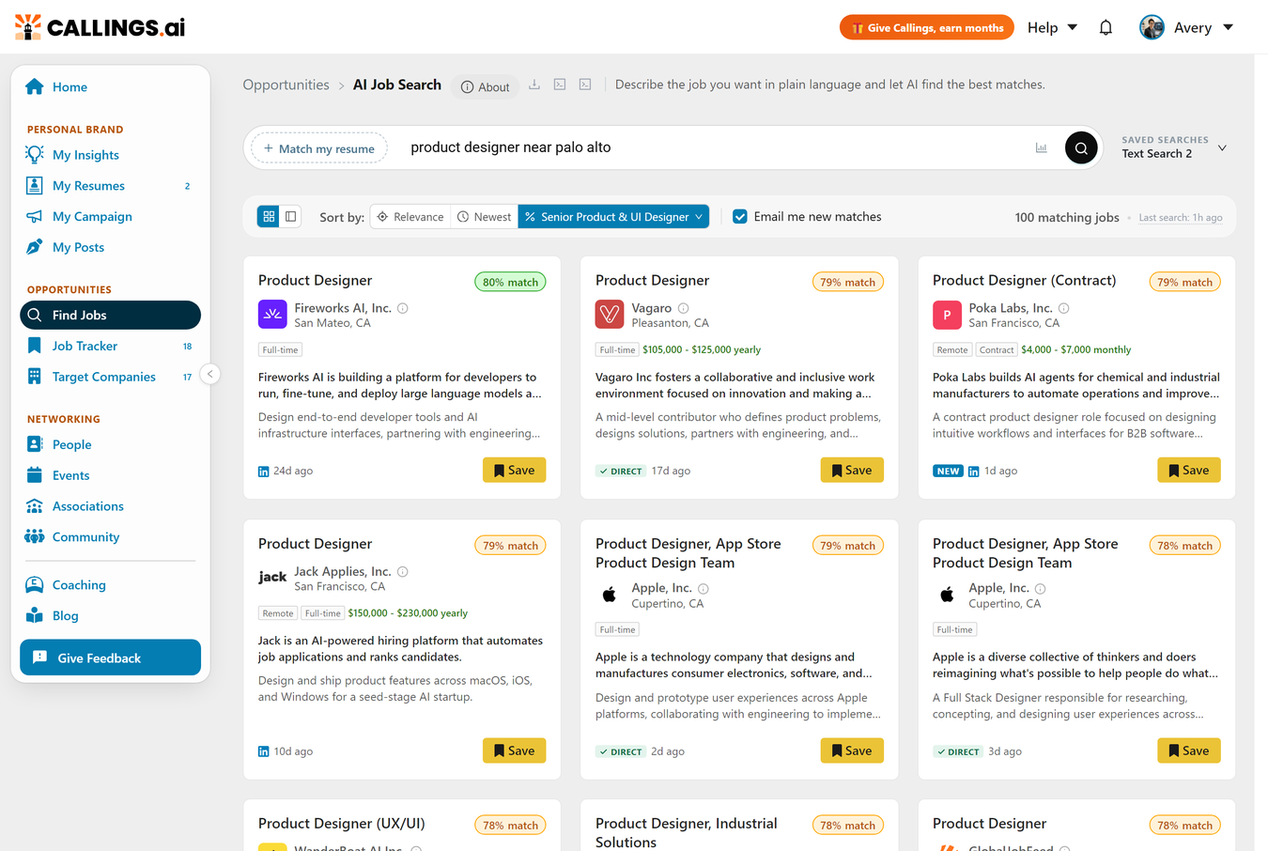1268x851 pixels.
Task: Click the Last search 1h ago text
Action: 1181,218
